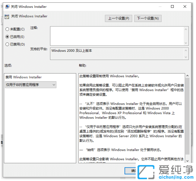Select the 未配置(C) radio option
This screenshot has height=181, width=196.
pos(15,29)
